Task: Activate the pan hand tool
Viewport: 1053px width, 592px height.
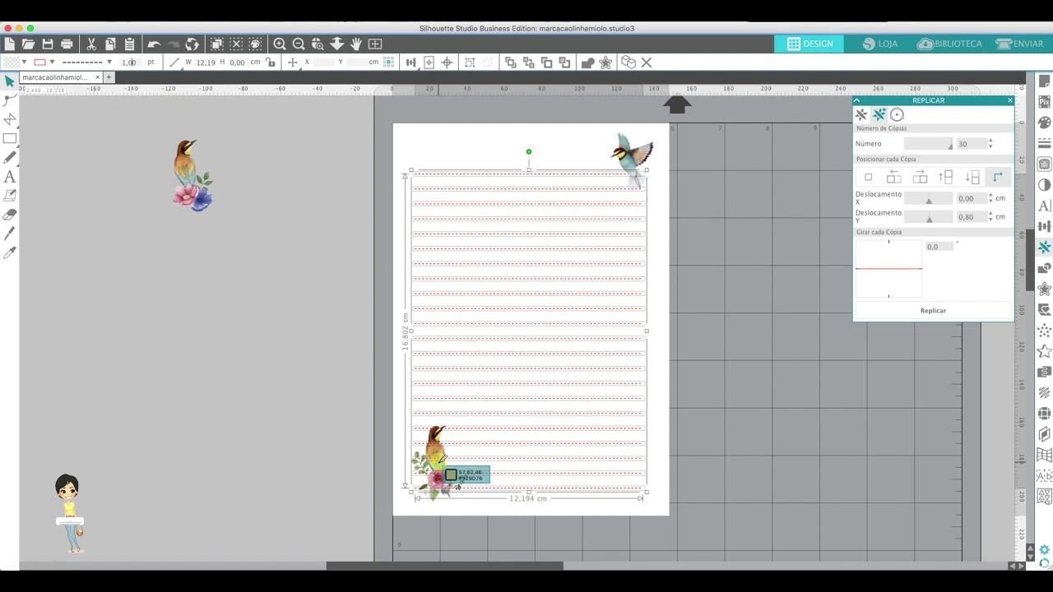Action: tap(356, 44)
